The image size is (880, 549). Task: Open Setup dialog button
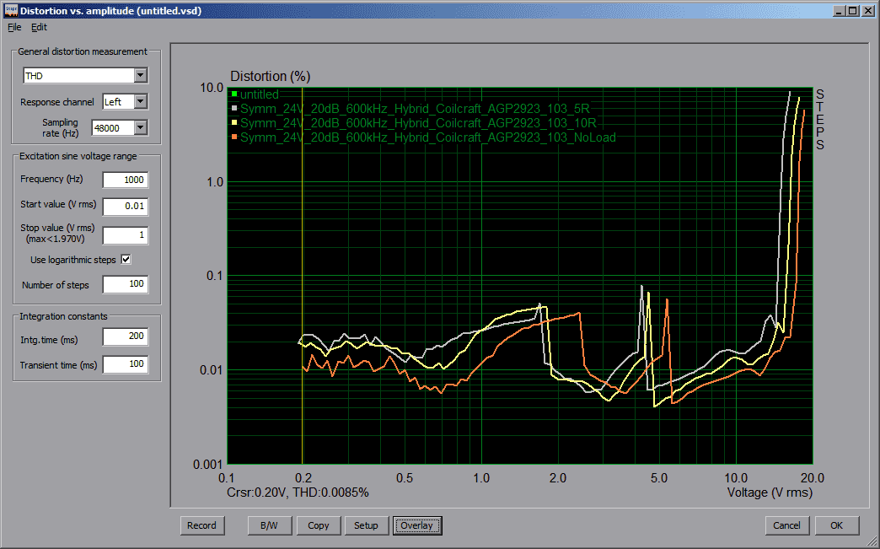click(366, 525)
